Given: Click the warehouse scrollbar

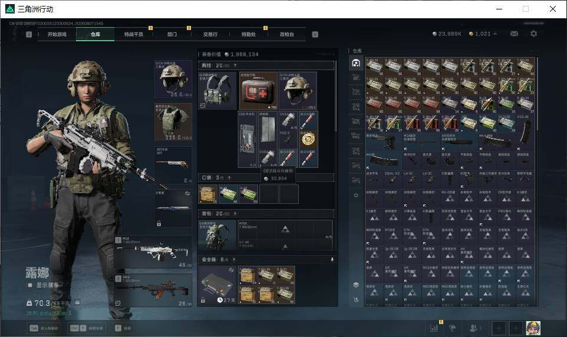Looking at the screenshot, I should click(x=537, y=94).
